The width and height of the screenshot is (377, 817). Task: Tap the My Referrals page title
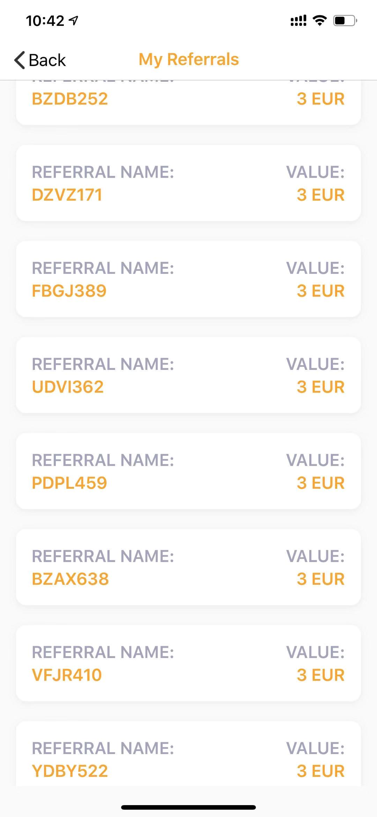[188, 59]
